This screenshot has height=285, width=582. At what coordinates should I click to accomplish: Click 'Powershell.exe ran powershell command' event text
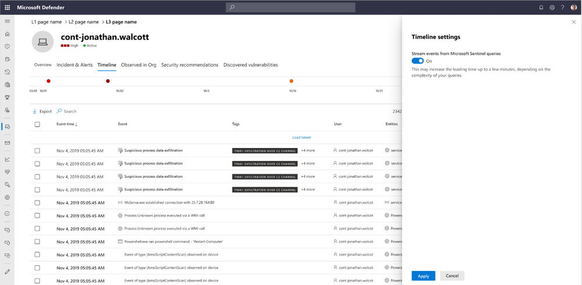tap(174, 242)
